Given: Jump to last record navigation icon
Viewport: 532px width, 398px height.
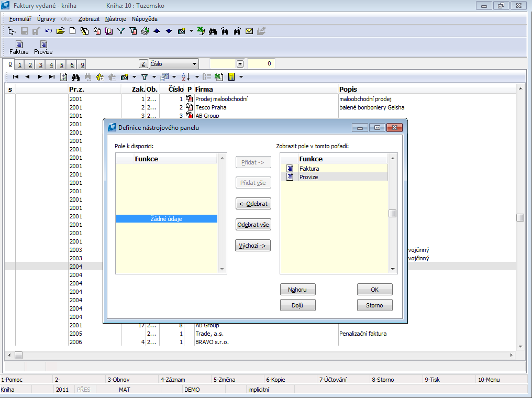Looking at the screenshot, I should (51, 77).
